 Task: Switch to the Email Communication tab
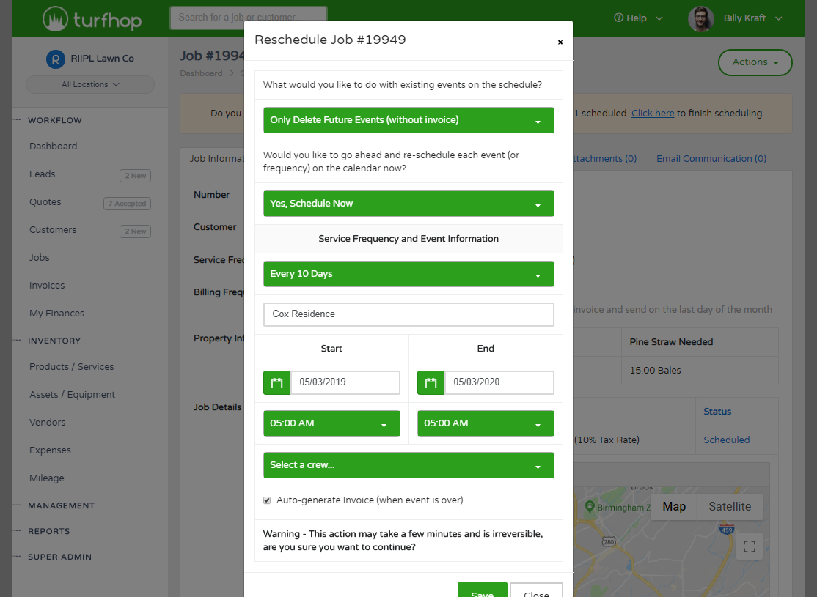(x=711, y=158)
